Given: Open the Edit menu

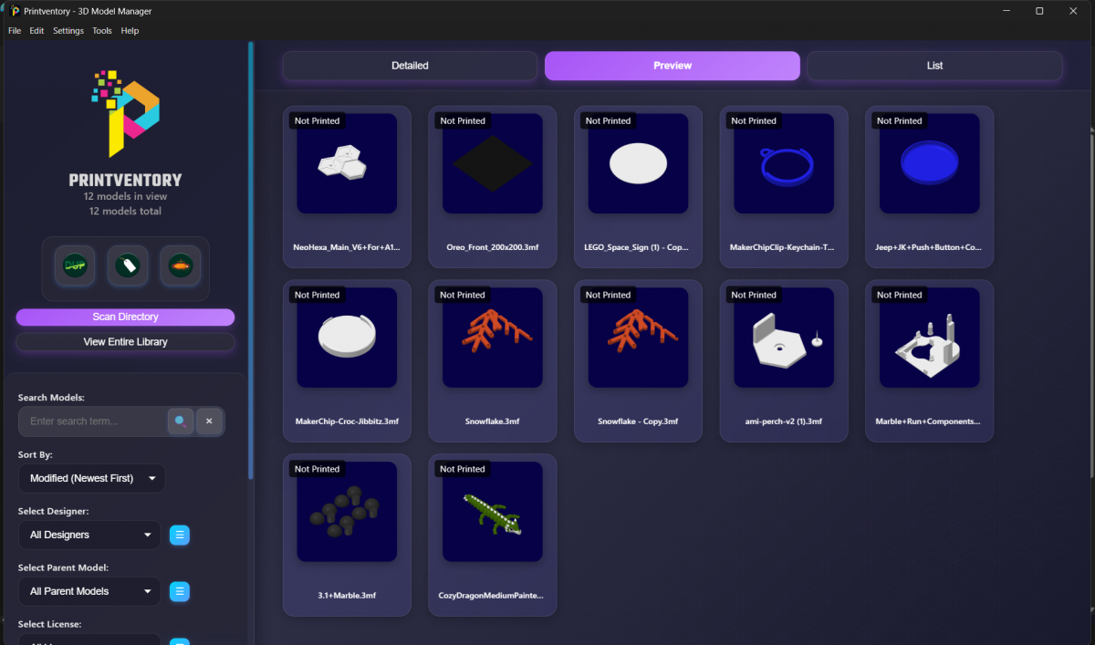Looking at the screenshot, I should (x=36, y=31).
